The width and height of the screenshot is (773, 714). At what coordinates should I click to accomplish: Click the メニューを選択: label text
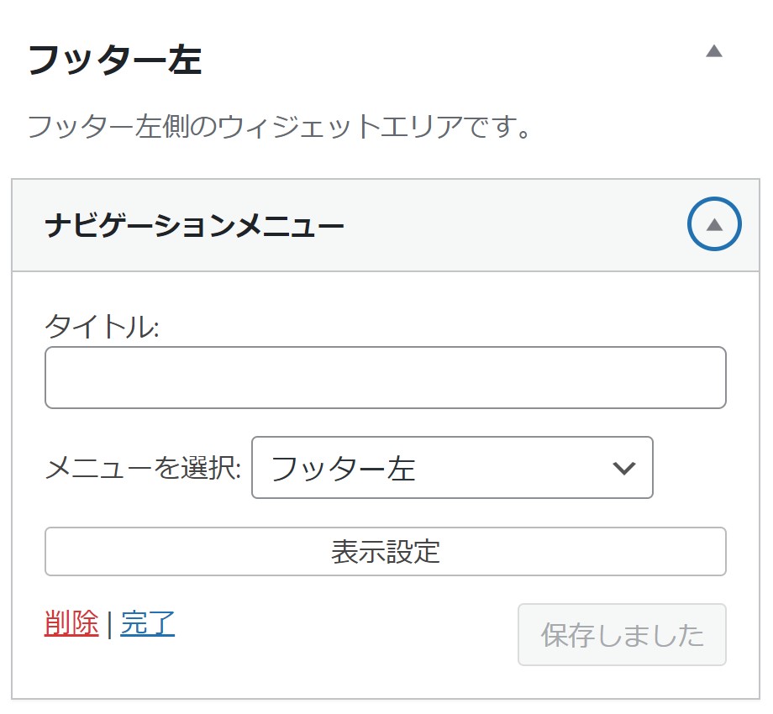coord(143,468)
